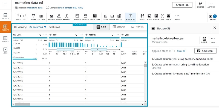Viewport: 219px width, 108px height.
Task: Open the Extract tool
Action: (67, 17)
